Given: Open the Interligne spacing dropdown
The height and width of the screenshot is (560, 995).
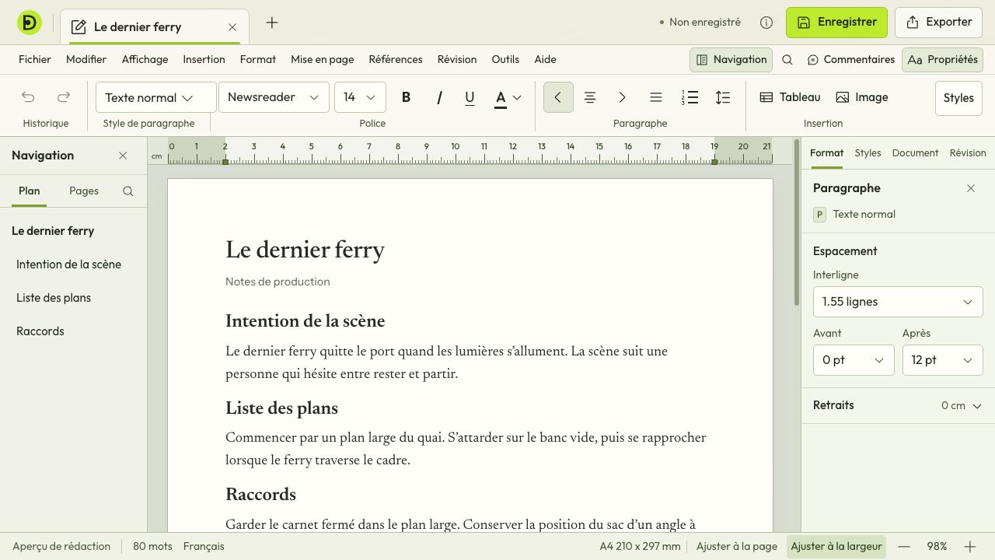Looking at the screenshot, I should 898,302.
